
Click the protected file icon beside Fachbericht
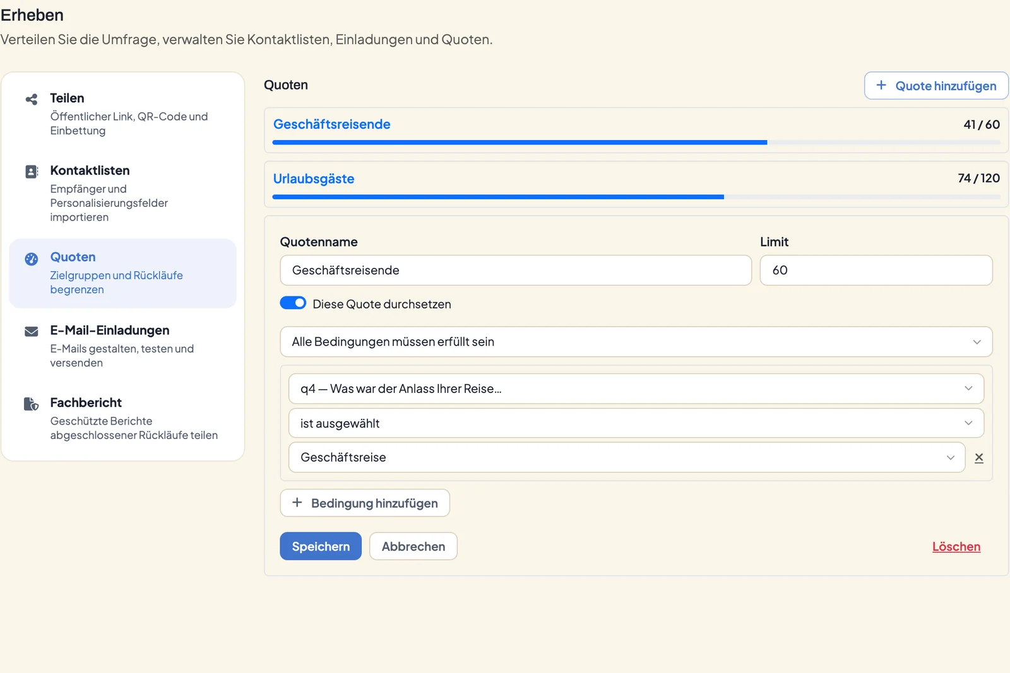(x=31, y=404)
